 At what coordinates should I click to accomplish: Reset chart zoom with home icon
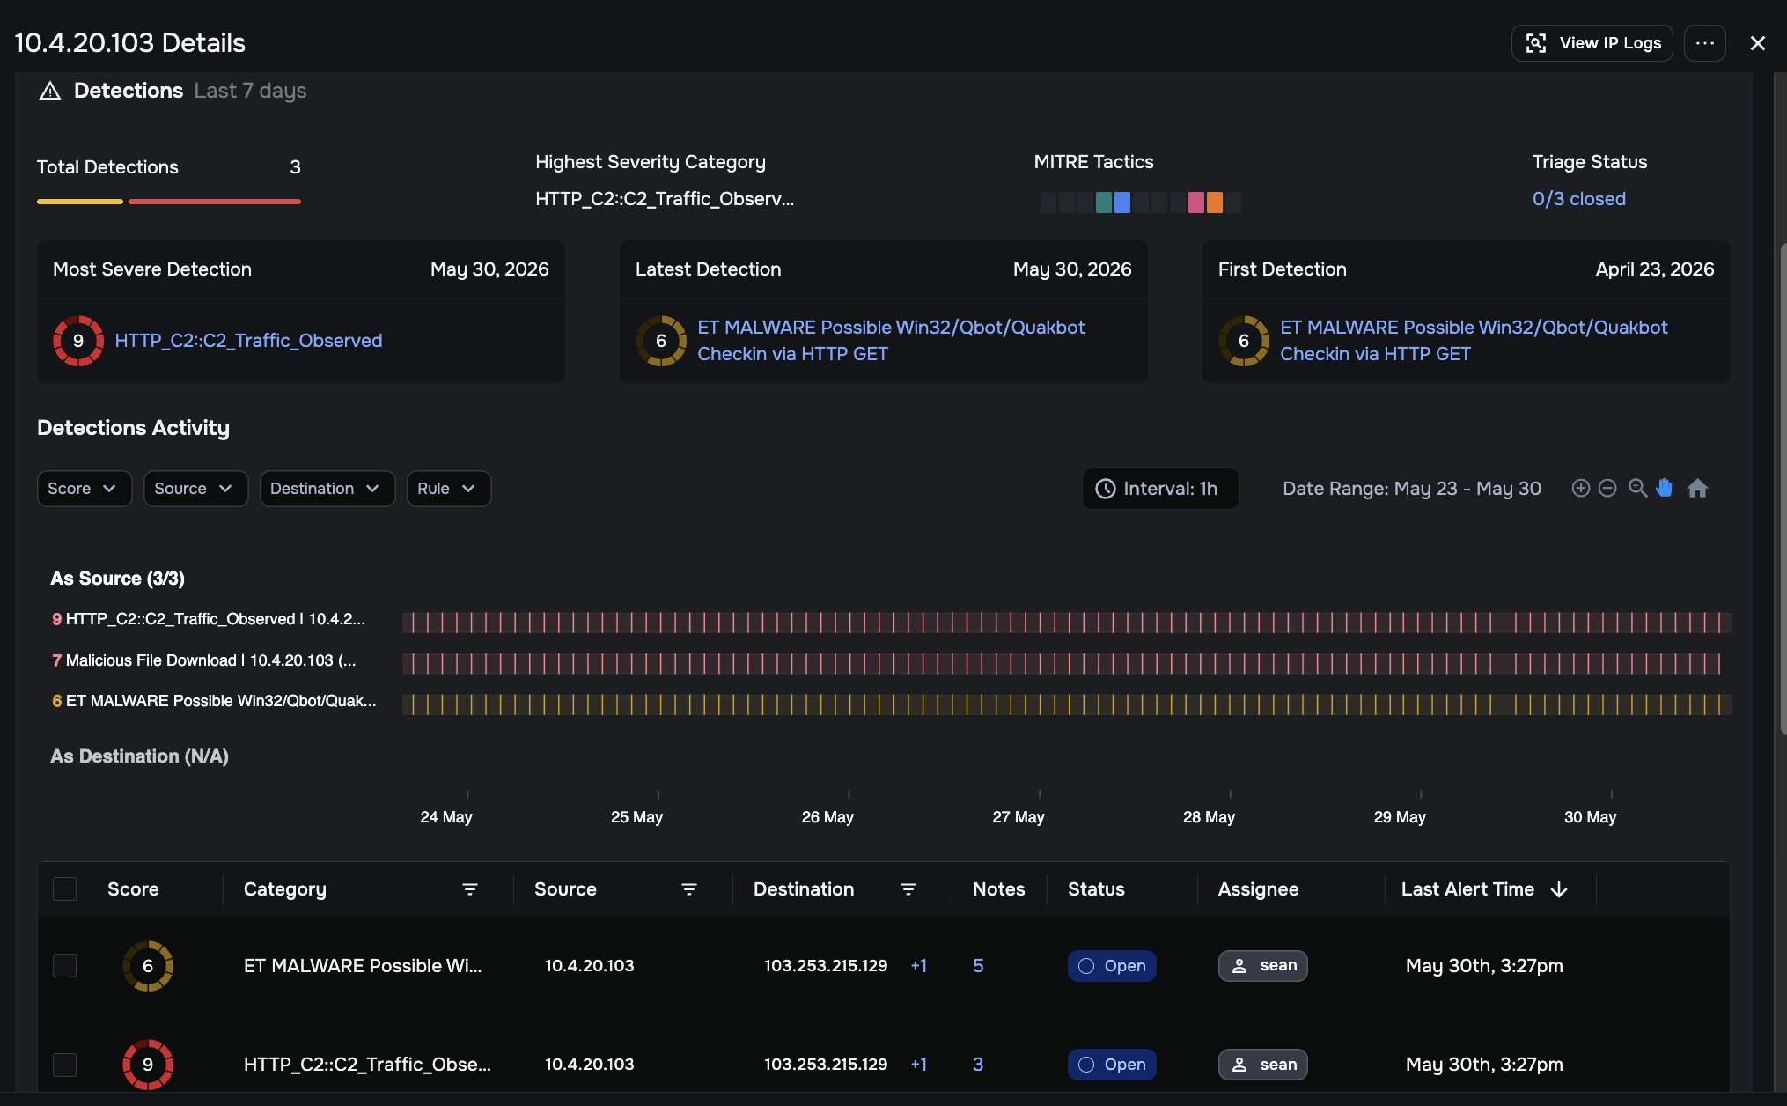[1697, 488]
